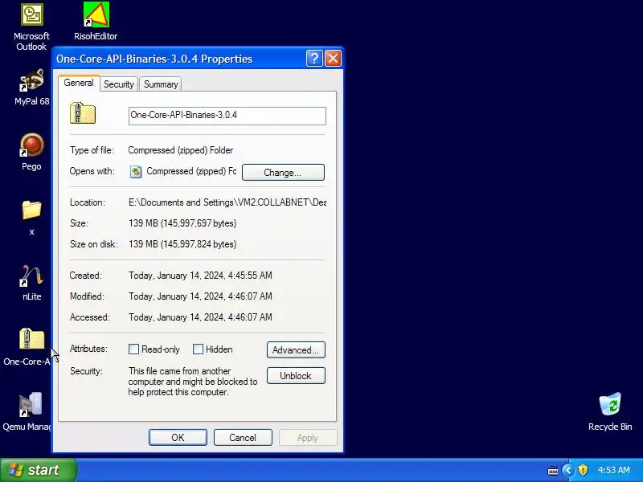Click the security shield tray icon
643x482 pixels.
click(583, 470)
